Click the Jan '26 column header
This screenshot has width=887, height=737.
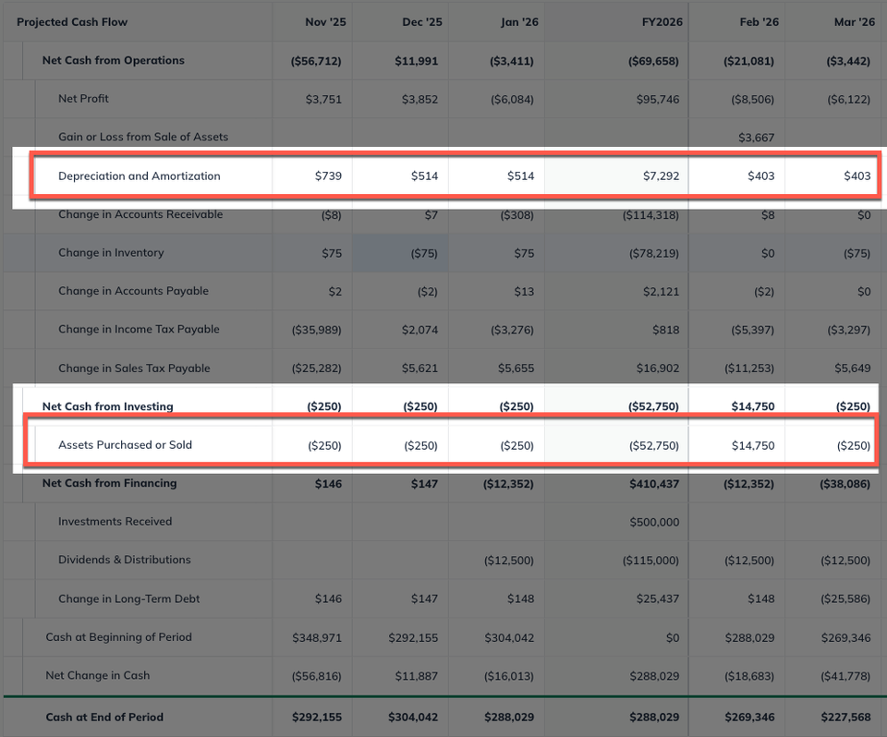tap(519, 22)
